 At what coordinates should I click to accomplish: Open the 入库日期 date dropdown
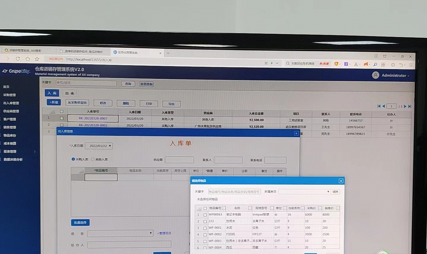(x=110, y=146)
